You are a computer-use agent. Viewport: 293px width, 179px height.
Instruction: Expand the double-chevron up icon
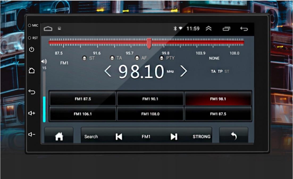208,28
